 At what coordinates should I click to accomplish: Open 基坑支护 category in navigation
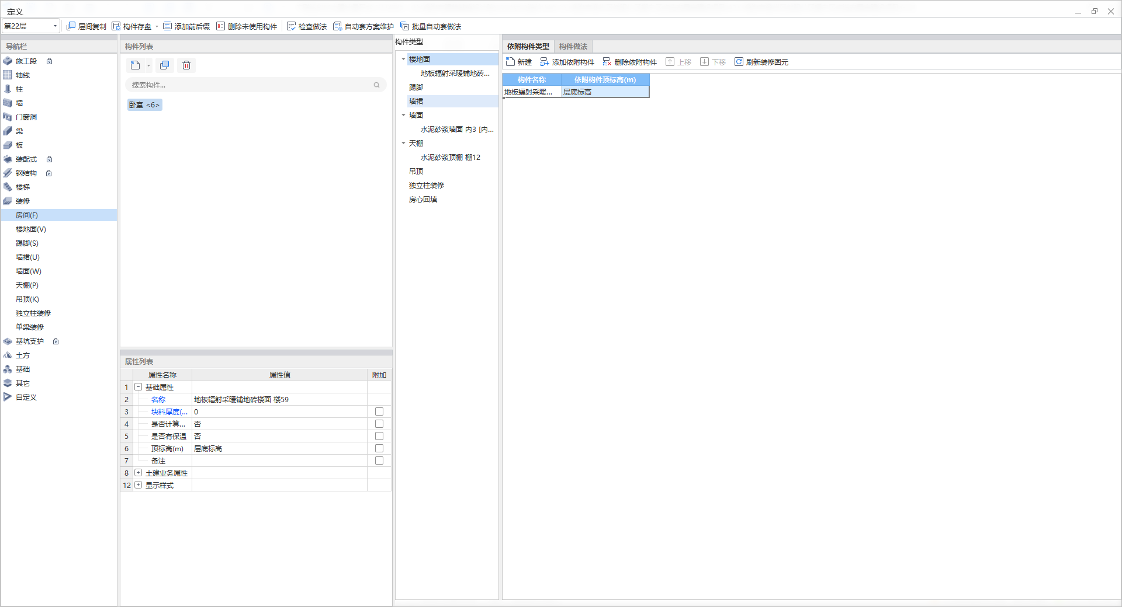coord(30,341)
